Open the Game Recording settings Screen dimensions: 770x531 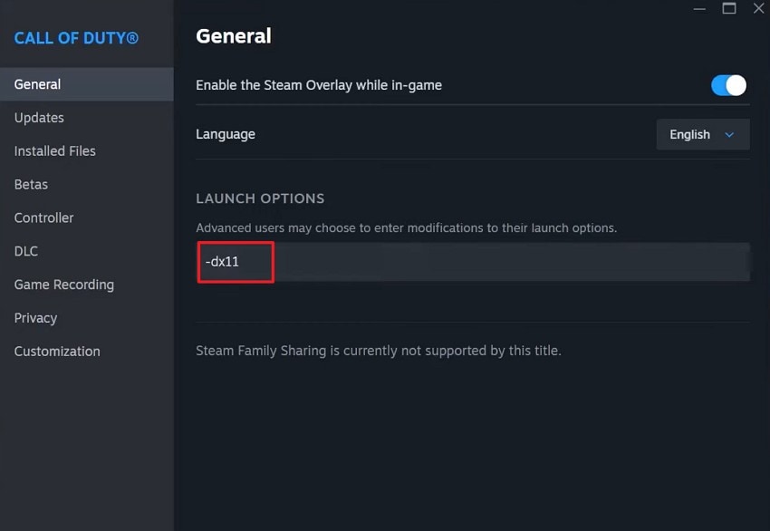click(63, 285)
